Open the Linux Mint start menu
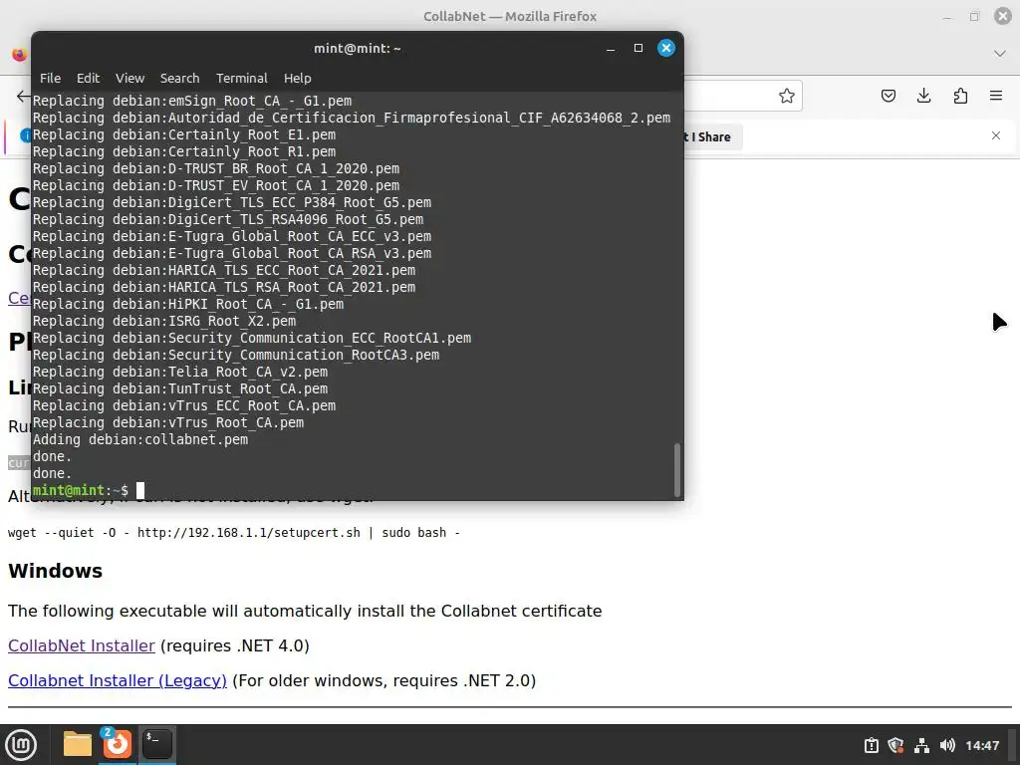Viewport: 1020px width, 765px height. (x=21, y=745)
